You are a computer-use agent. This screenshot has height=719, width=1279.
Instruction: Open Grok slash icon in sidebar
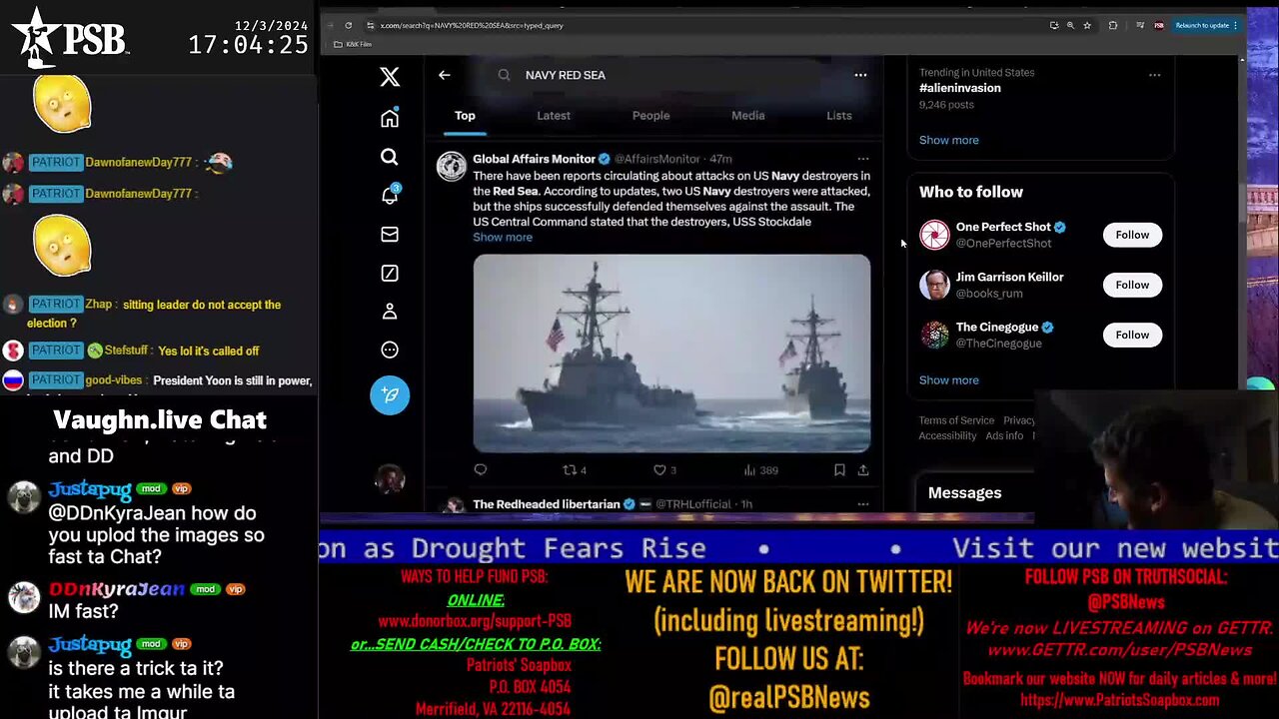pyautogui.click(x=390, y=273)
